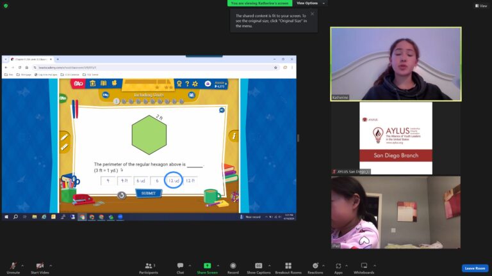The height and width of the screenshot is (276, 492).
Task: Turn on Show Captions
Action: pyautogui.click(x=259, y=268)
